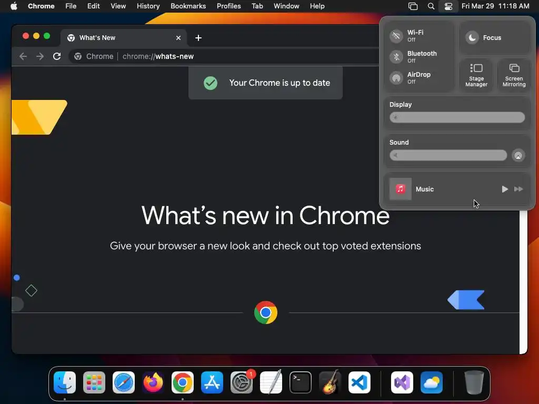
Task: Go back in Chrome
Action: tap(23, 56)
